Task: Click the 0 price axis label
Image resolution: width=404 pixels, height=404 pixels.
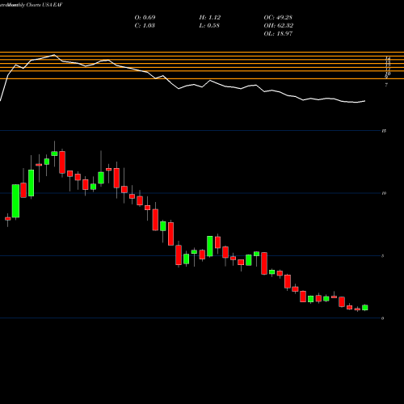Action: coord(383,318)
